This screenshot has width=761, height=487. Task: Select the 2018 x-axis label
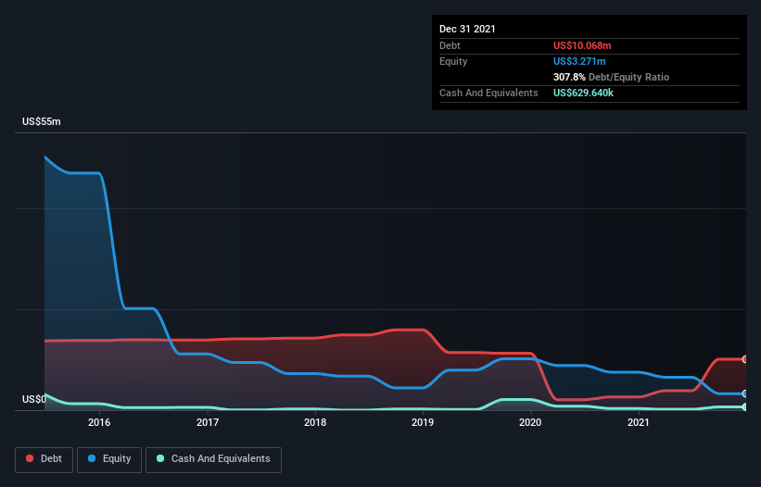315,422
